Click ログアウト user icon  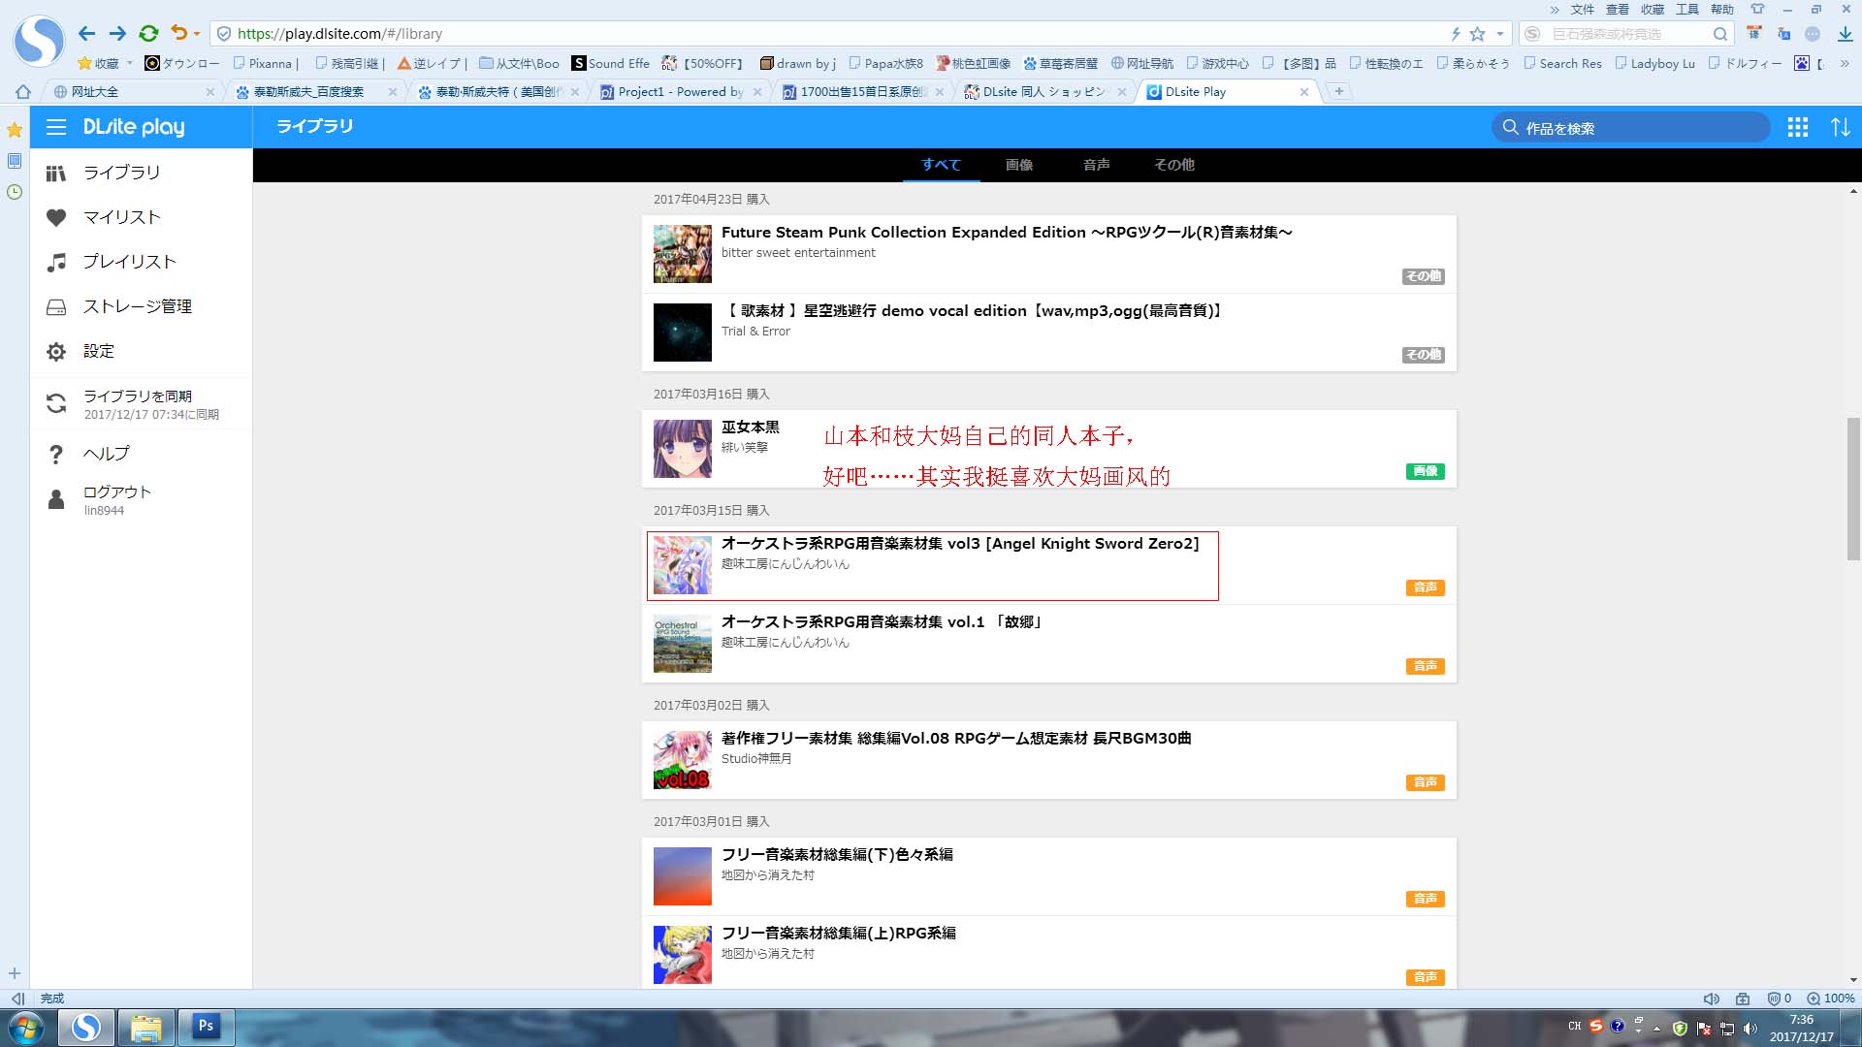56,499
